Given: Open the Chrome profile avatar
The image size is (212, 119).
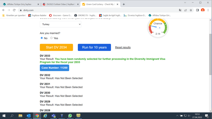Looking at the screenshot, I should (203, 10).
